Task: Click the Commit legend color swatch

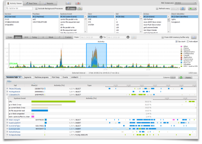Action: (x=181, y=55)
